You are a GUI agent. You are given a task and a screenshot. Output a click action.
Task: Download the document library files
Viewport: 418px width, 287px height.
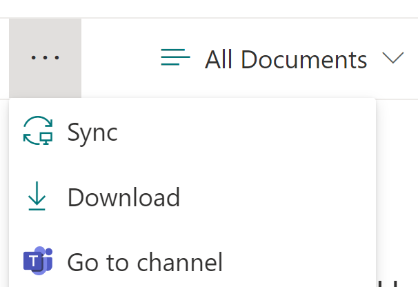point(123,197)
